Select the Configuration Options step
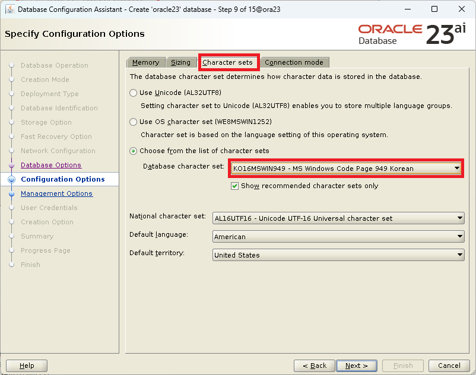Screen dimensions: 476x375 click(x=63, y=179)
